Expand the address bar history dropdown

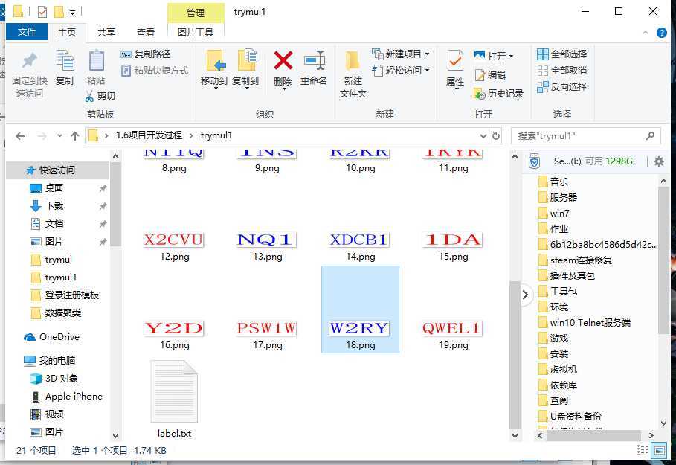click(x=483, y=136)
